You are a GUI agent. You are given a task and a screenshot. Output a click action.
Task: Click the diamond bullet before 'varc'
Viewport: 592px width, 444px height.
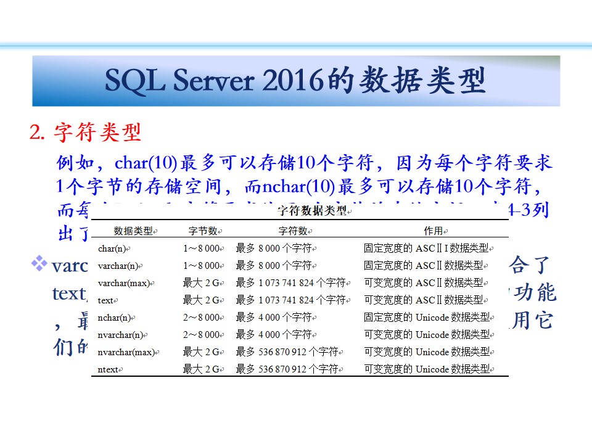coord(39,263)
